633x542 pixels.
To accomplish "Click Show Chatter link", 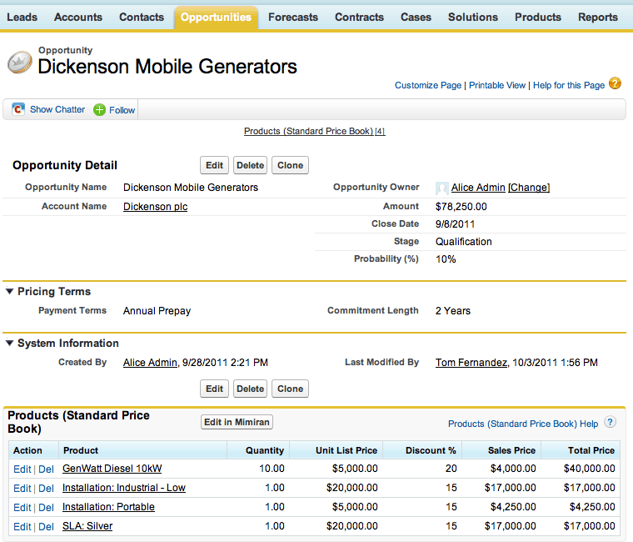I will pos(57,109).
